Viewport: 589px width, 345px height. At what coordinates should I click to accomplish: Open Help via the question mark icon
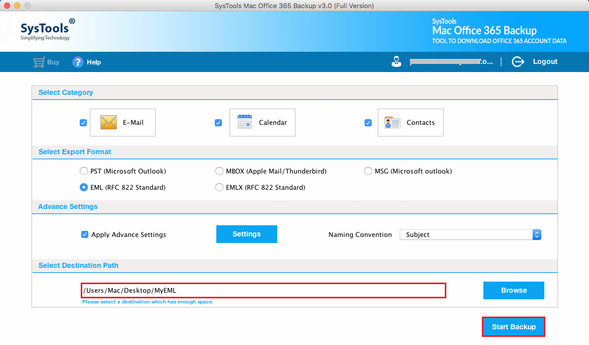point(78,62)
